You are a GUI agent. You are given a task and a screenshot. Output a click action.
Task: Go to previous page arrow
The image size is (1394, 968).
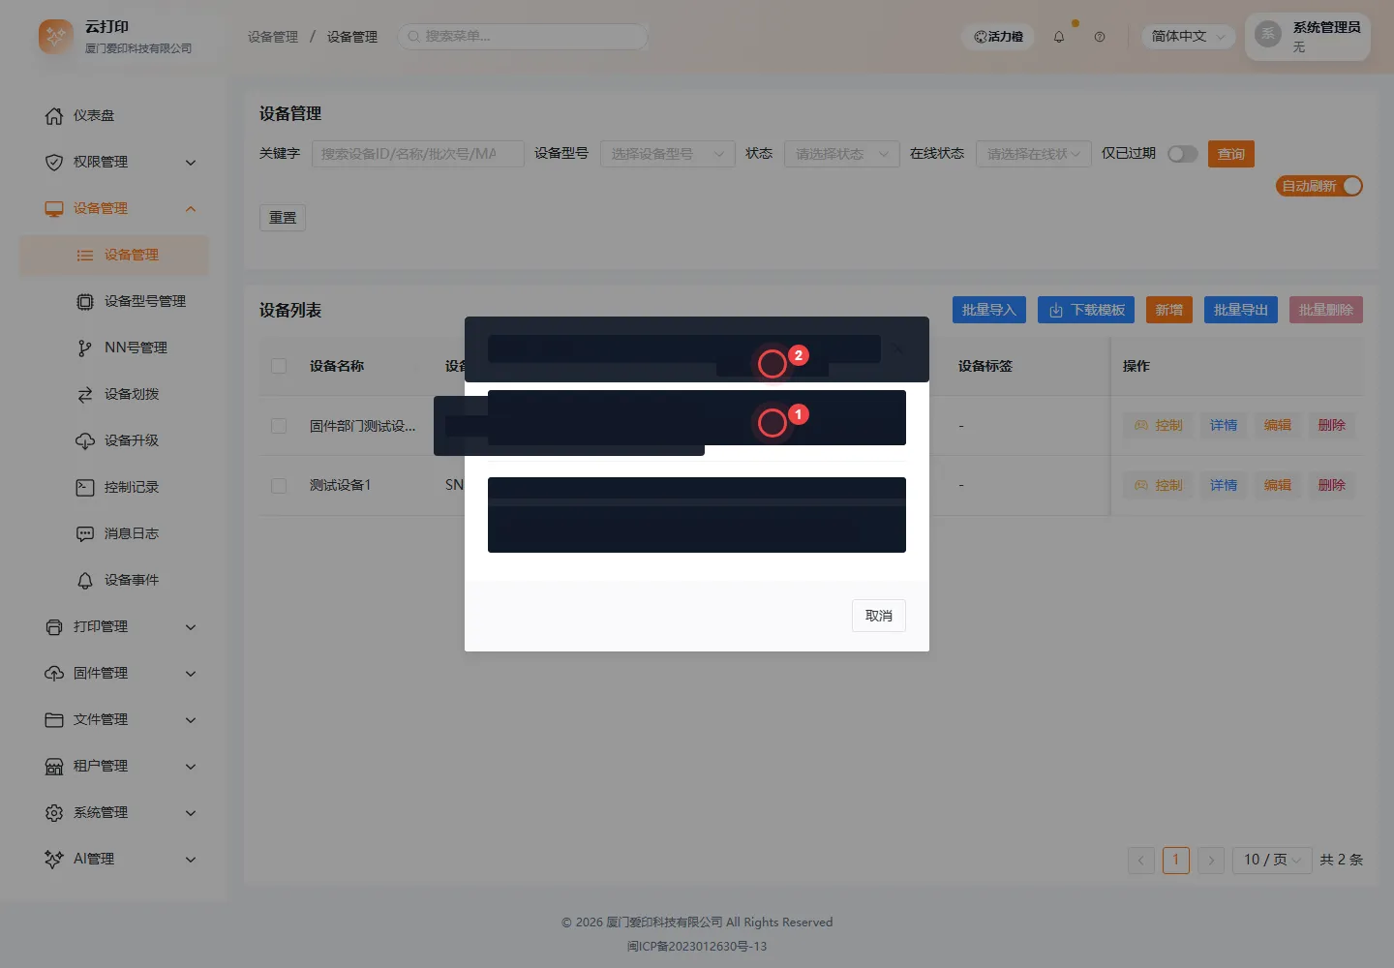1141,860
